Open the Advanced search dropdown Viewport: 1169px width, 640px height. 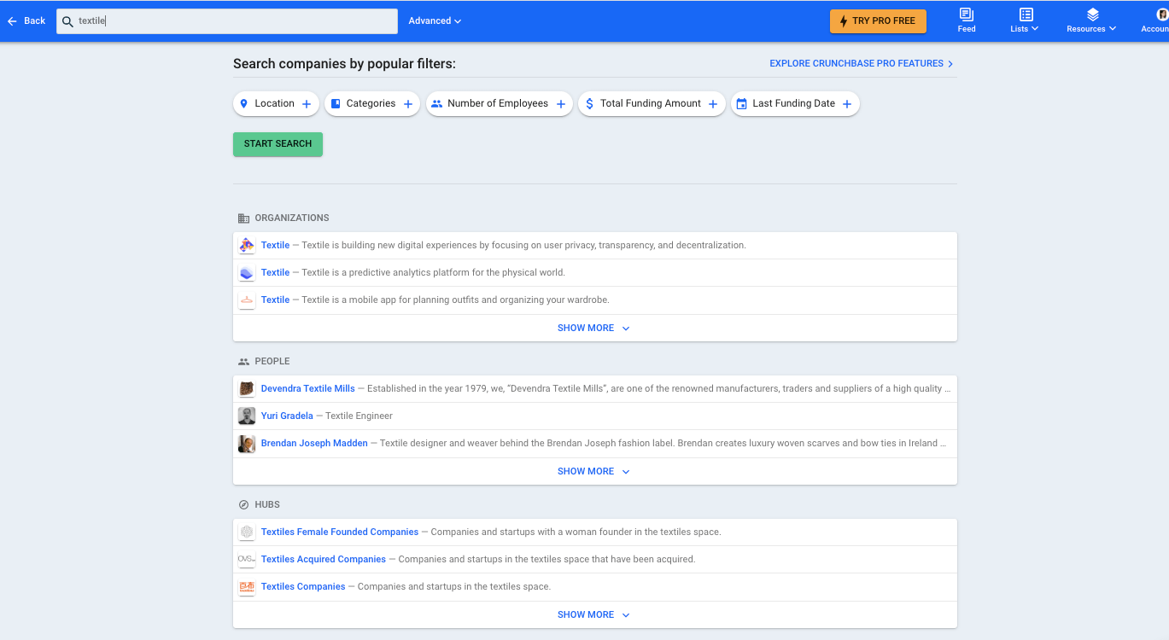435,20
